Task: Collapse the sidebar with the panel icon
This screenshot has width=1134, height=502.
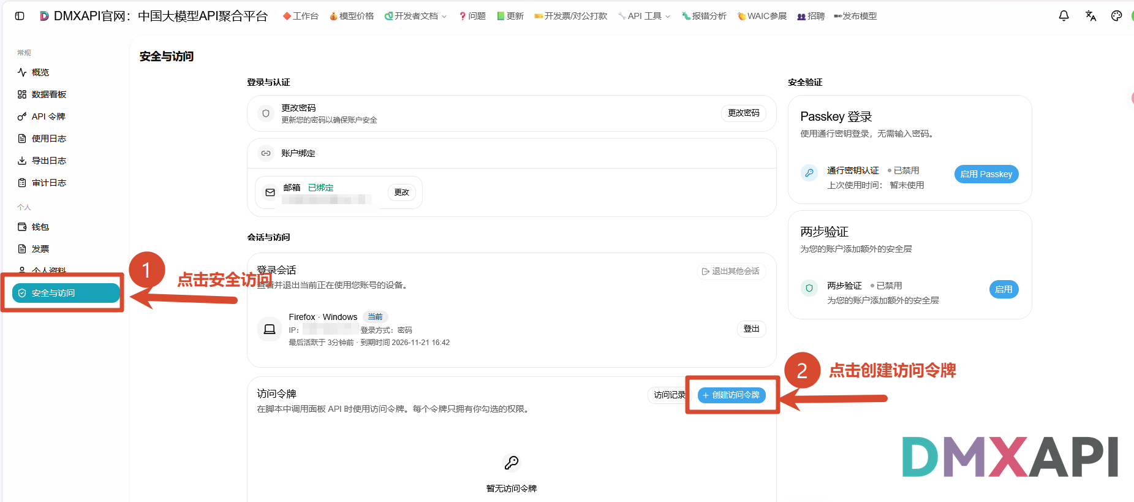Action: pos(20,16)
